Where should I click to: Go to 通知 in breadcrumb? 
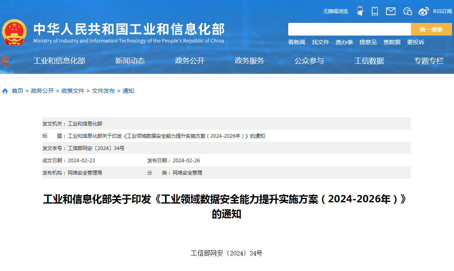[128, 91]
